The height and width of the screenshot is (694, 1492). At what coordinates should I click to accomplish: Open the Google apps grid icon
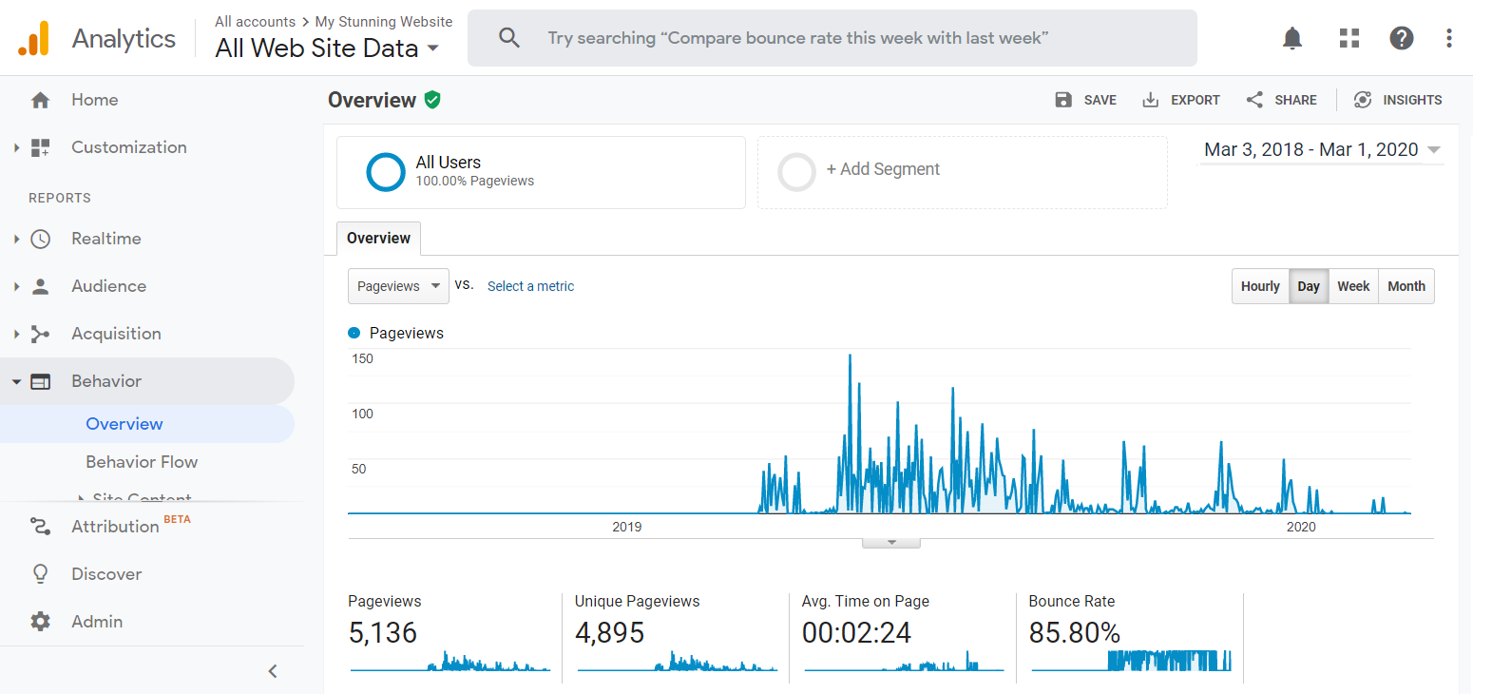pyautogui.click(x=1349, y=38)
